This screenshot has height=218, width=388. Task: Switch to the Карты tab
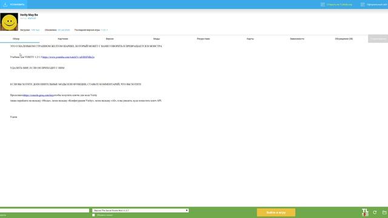pos(250,39)
